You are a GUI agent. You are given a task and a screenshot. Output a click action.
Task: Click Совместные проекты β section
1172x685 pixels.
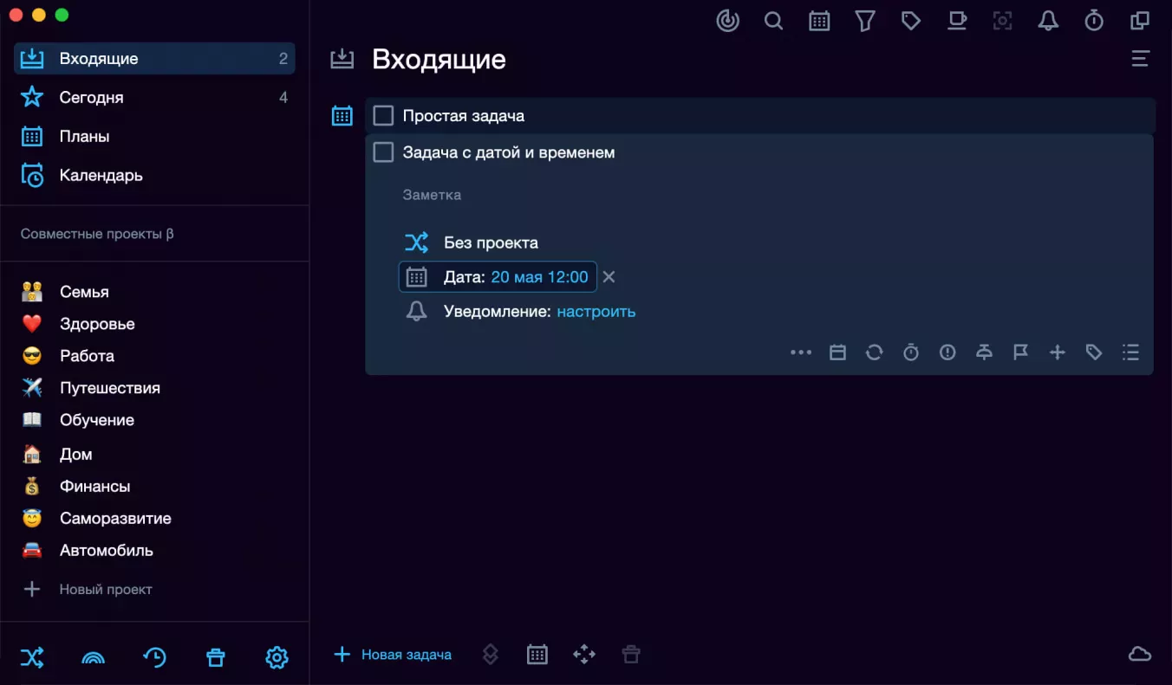tap(97, 234)
